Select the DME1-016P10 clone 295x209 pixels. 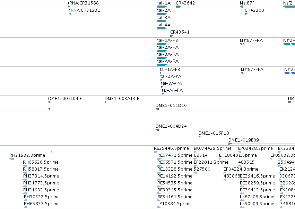[247, 137]
